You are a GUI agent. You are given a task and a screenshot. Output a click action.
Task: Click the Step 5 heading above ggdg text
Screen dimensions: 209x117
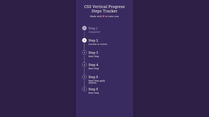(x=93, y=77)
